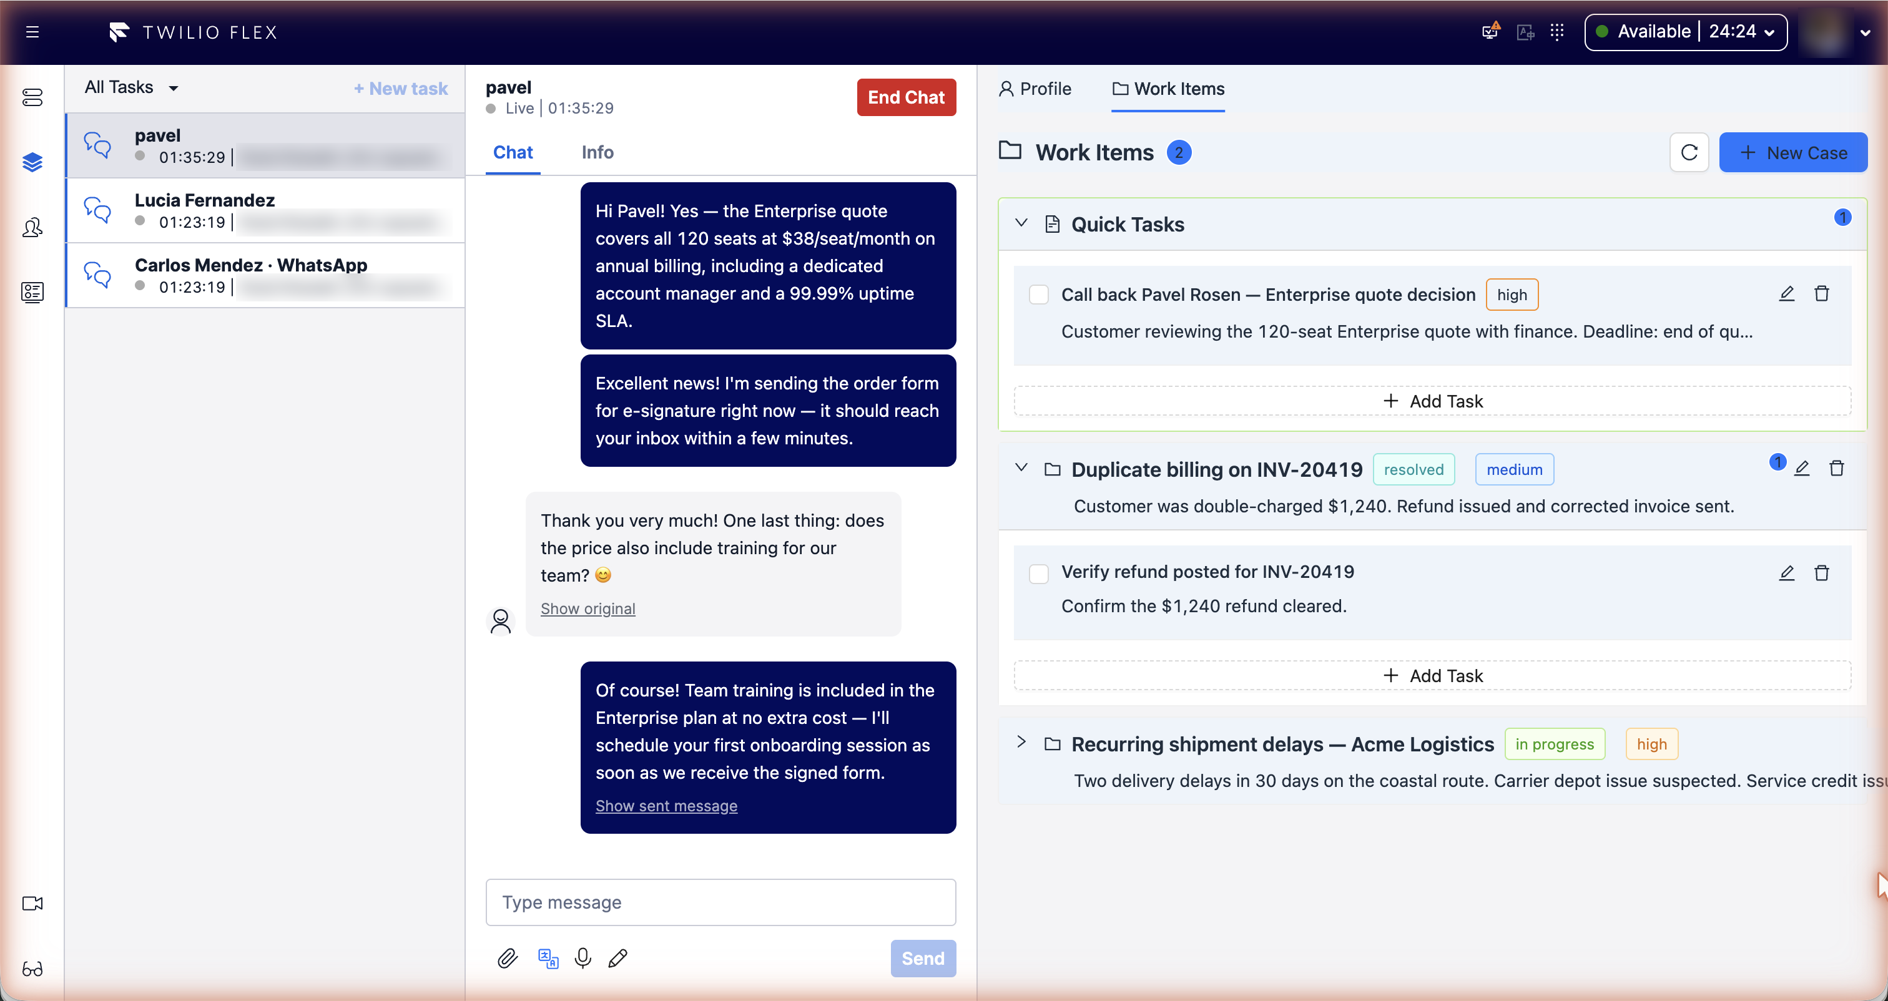Click the microphone icon below message box
This screenshot has width=1888, height=1001.
(583, 959)
